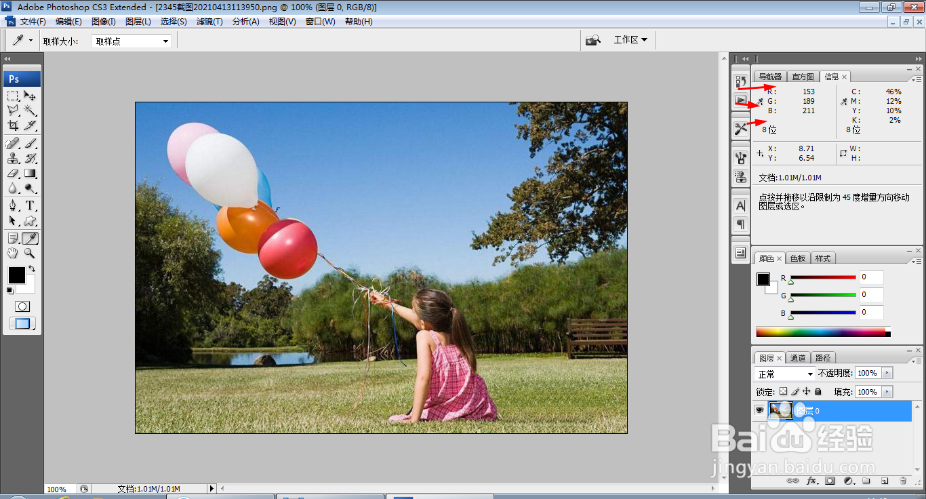Image resolution: width=926 pixels, height=499 pixels.
Task: Click the color spectrum ramp bar
Action: (823, 332)
